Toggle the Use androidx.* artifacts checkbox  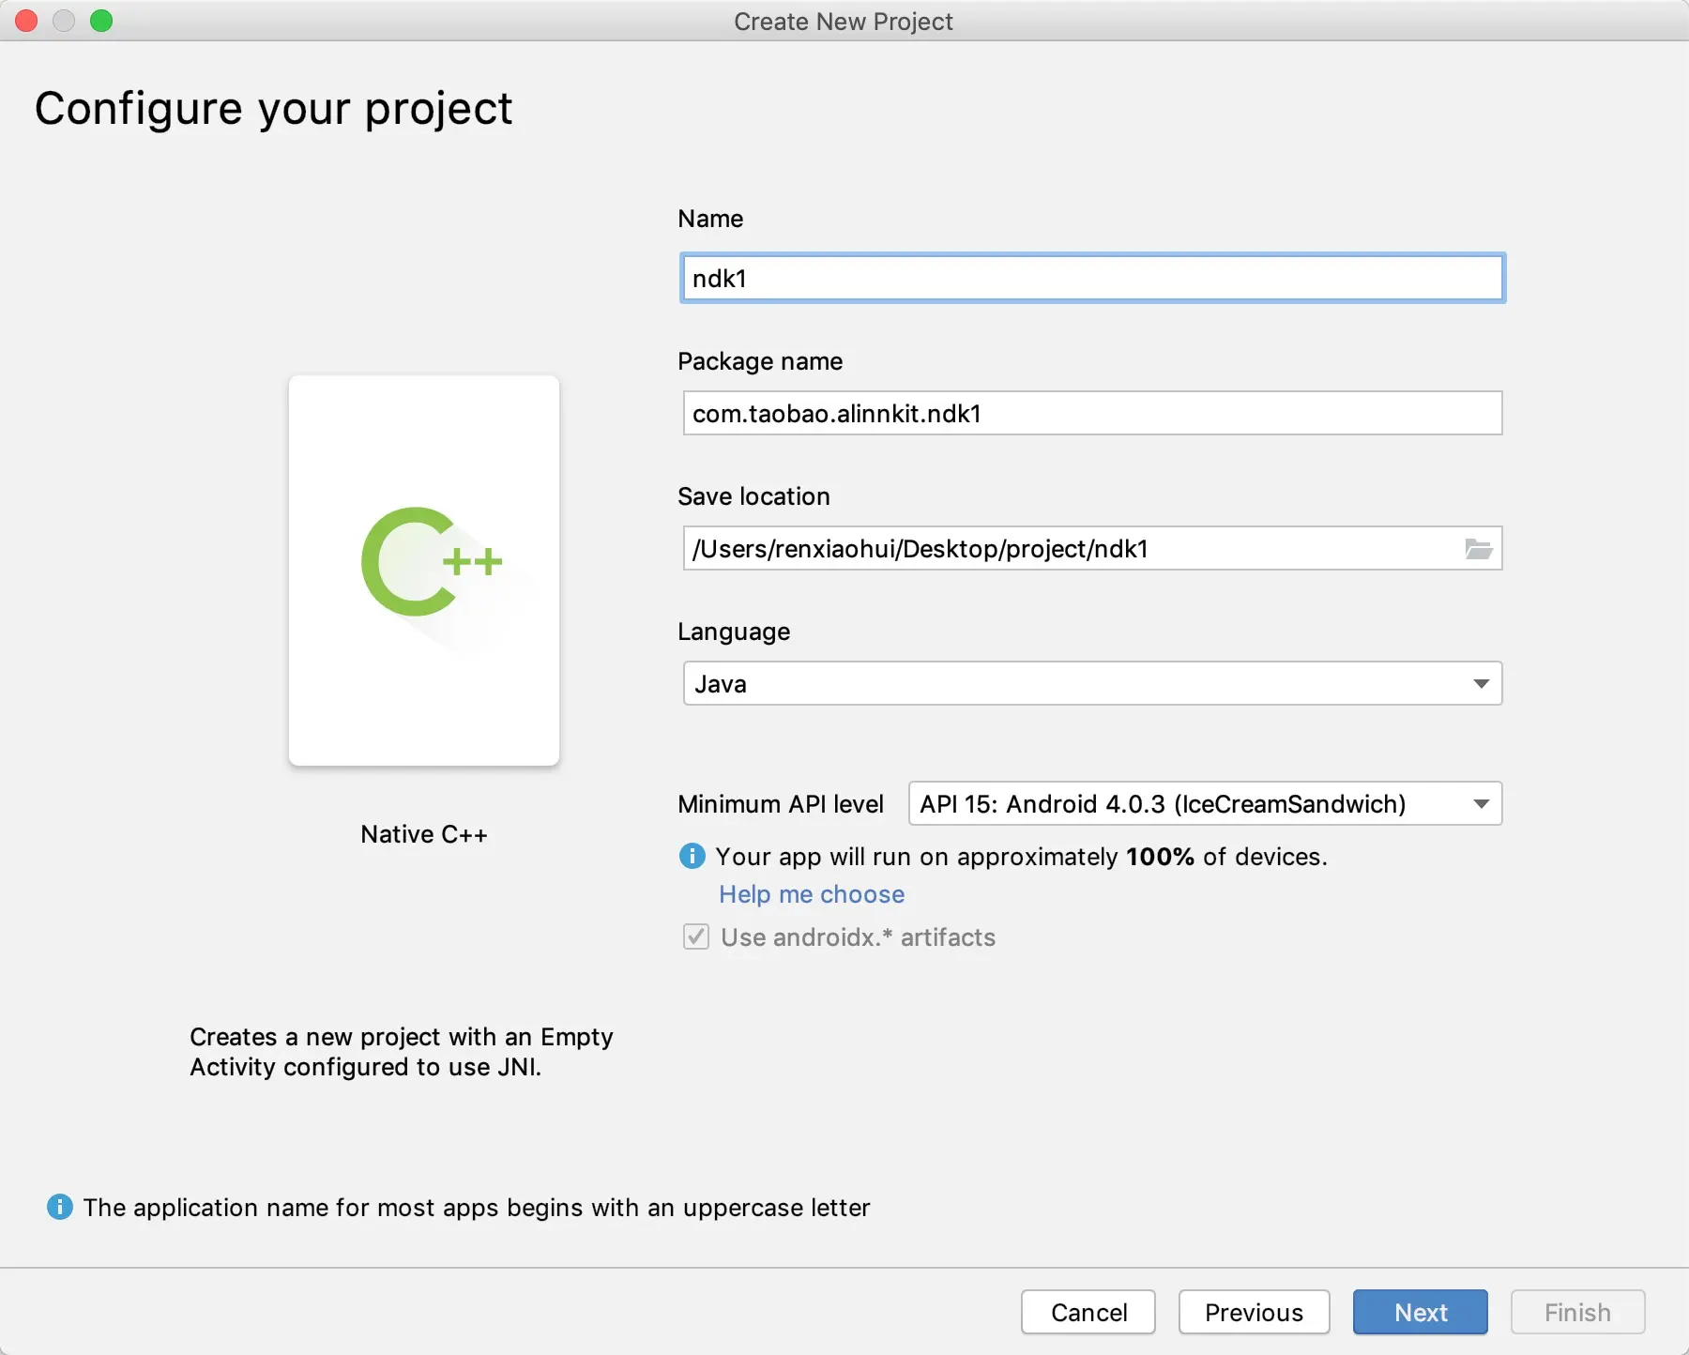696,936
